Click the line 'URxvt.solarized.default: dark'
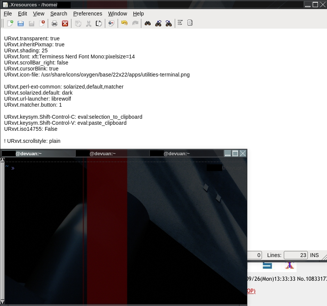Viewport: 327px width, 306px height. point(38,93)
